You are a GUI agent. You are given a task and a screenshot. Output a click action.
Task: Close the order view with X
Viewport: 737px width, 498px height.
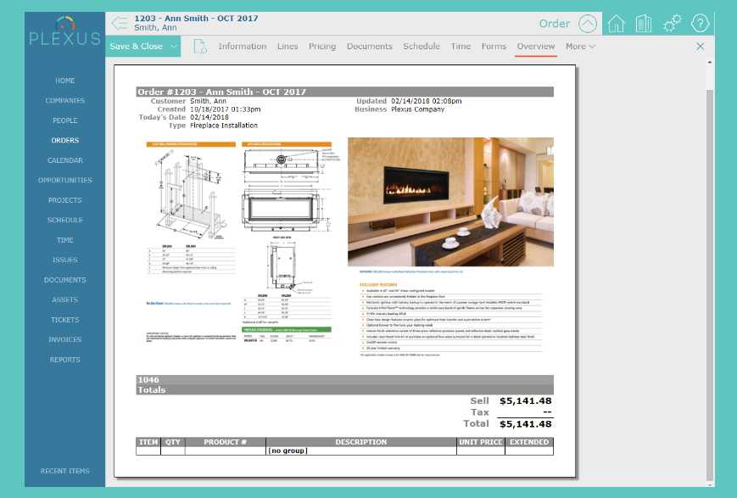(701, 46)
